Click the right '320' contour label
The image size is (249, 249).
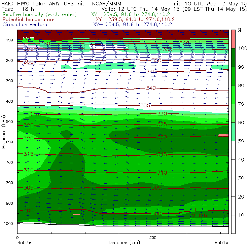click(162, 137)
